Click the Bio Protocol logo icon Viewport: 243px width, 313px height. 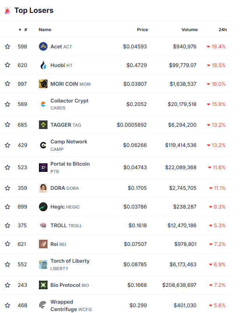click(43, 285)
